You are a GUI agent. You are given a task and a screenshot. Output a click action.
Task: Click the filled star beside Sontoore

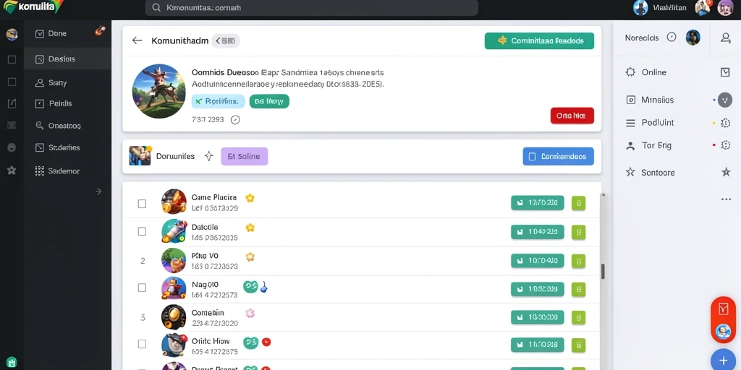pyautogui.click(x=726, y=172)
